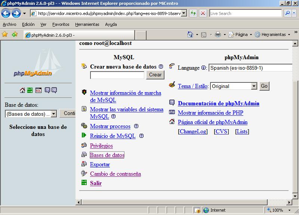Open the Favoritos menu
Screen dimensions: 299x215
(61, 24)
